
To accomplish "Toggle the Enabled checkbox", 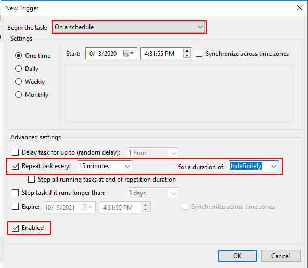I will pyautogui.click(x=15, y=228).
